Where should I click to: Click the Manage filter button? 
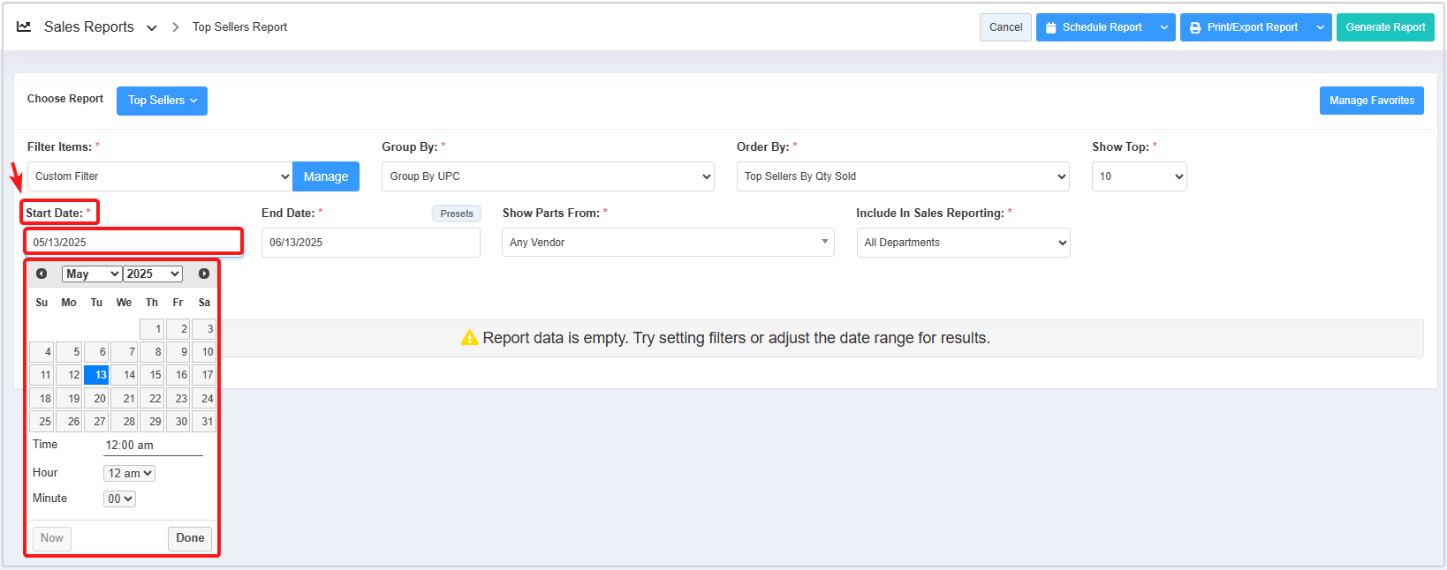(x=325, y=176)
